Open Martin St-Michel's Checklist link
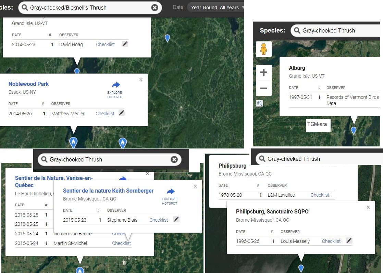Image resolution: width=383 pixels, height=273 pixels. pos(121,243)
